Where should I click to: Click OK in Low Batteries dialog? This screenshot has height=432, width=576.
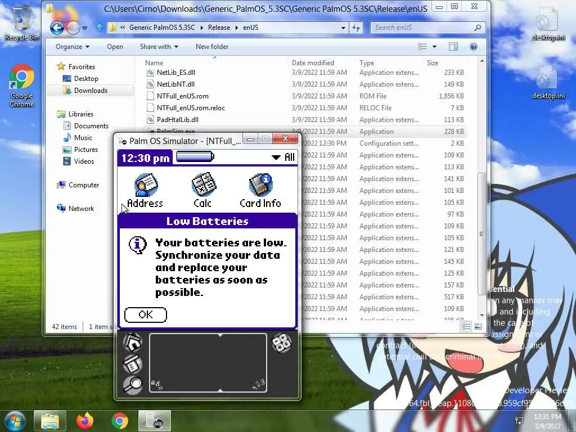pos(146,314)
